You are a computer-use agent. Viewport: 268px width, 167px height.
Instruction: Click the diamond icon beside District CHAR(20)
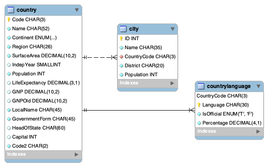pos(122,66)
